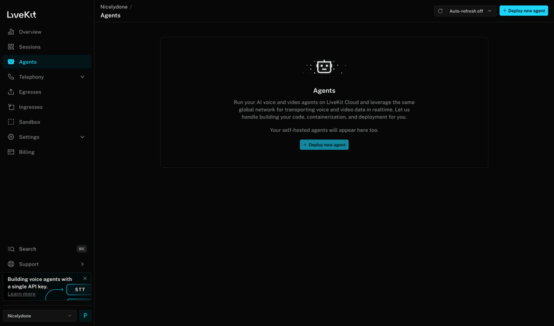Open the Egresses page
Viewport: 554px width, 326px height.
[47, 92]
